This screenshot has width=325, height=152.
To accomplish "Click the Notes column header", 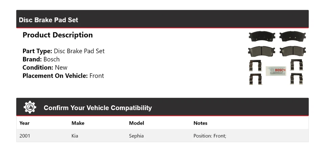I will coord(200,123).
